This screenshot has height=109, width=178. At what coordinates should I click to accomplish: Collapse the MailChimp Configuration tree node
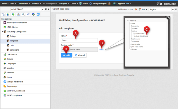coord(2,32)
